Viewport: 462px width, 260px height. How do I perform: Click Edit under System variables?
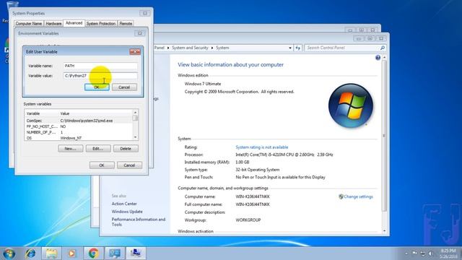point(98,149)
